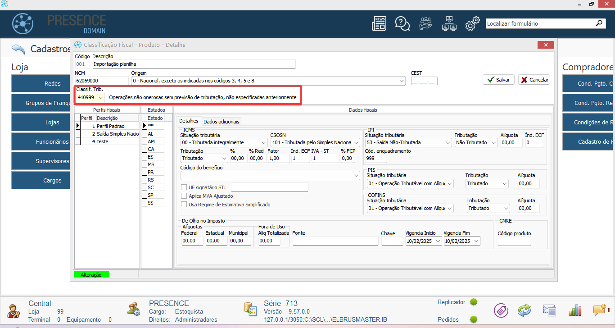
Task: Expand the Classif. Trib. dropdown
Action: (x=100, y=97)
